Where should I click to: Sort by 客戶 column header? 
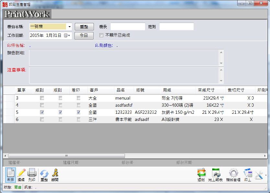(x=101, y=90)
